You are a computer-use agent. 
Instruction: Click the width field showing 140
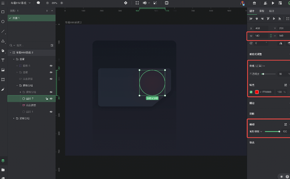click(x=261, y=36)
